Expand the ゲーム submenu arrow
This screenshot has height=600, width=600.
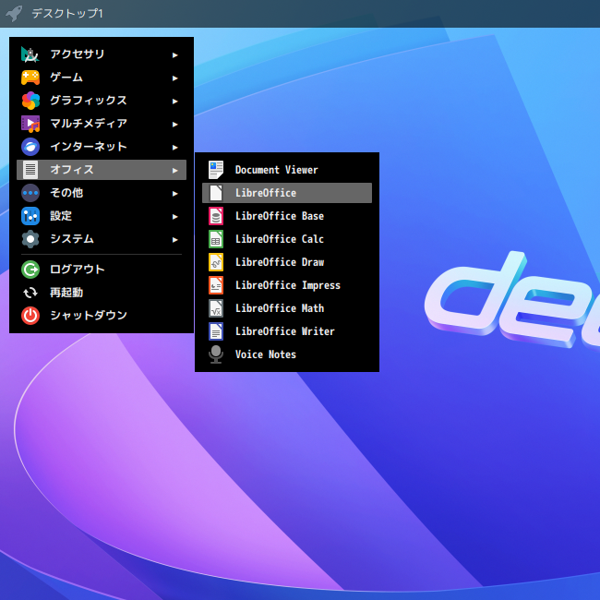pyautogui.click(x=174, y=78)
